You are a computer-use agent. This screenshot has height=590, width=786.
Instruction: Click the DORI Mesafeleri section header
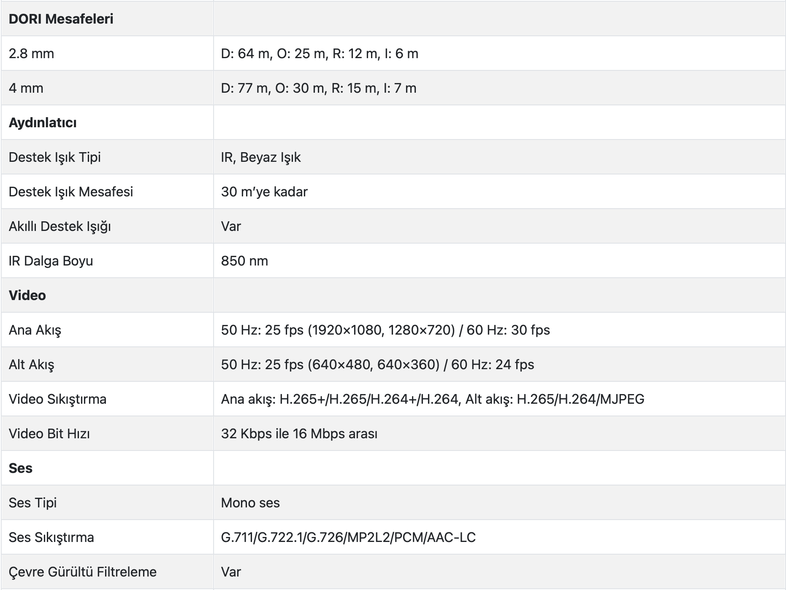[61, 19]
